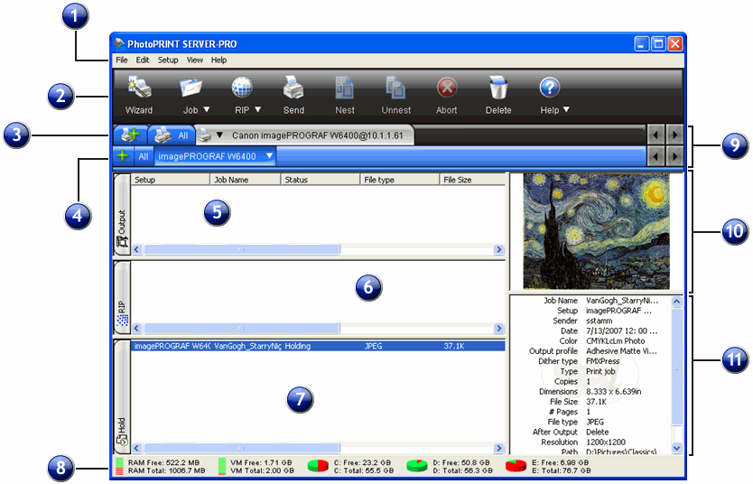
Task: Click the RIP globe icon
Action: (x=242, y=87)
